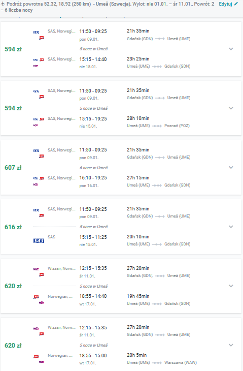The height and width of the screenshot is (371, 243).
Task: Expand the first 594 zł Gdańsk return offer
Action: (x=231, y=49)
